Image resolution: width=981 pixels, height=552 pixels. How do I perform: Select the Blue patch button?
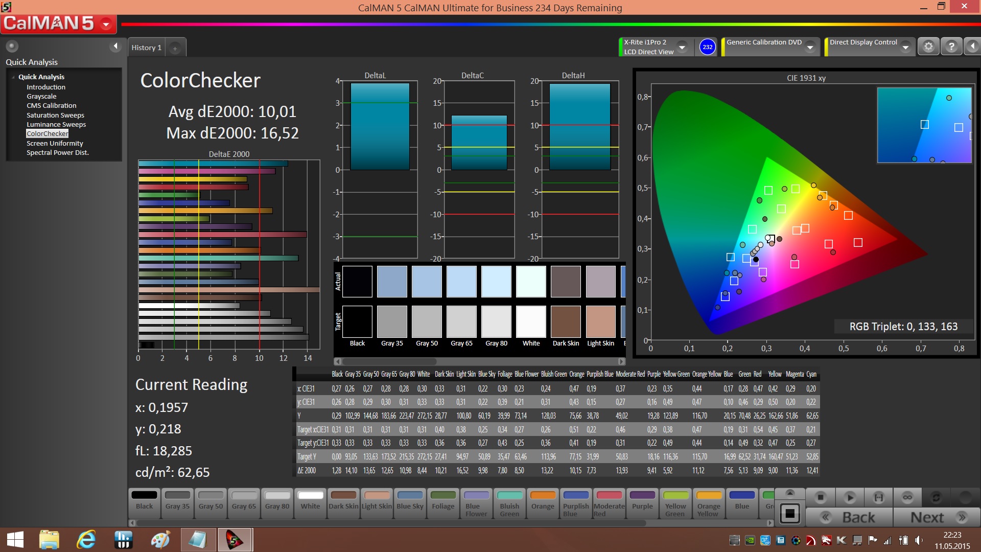(742, 504)
